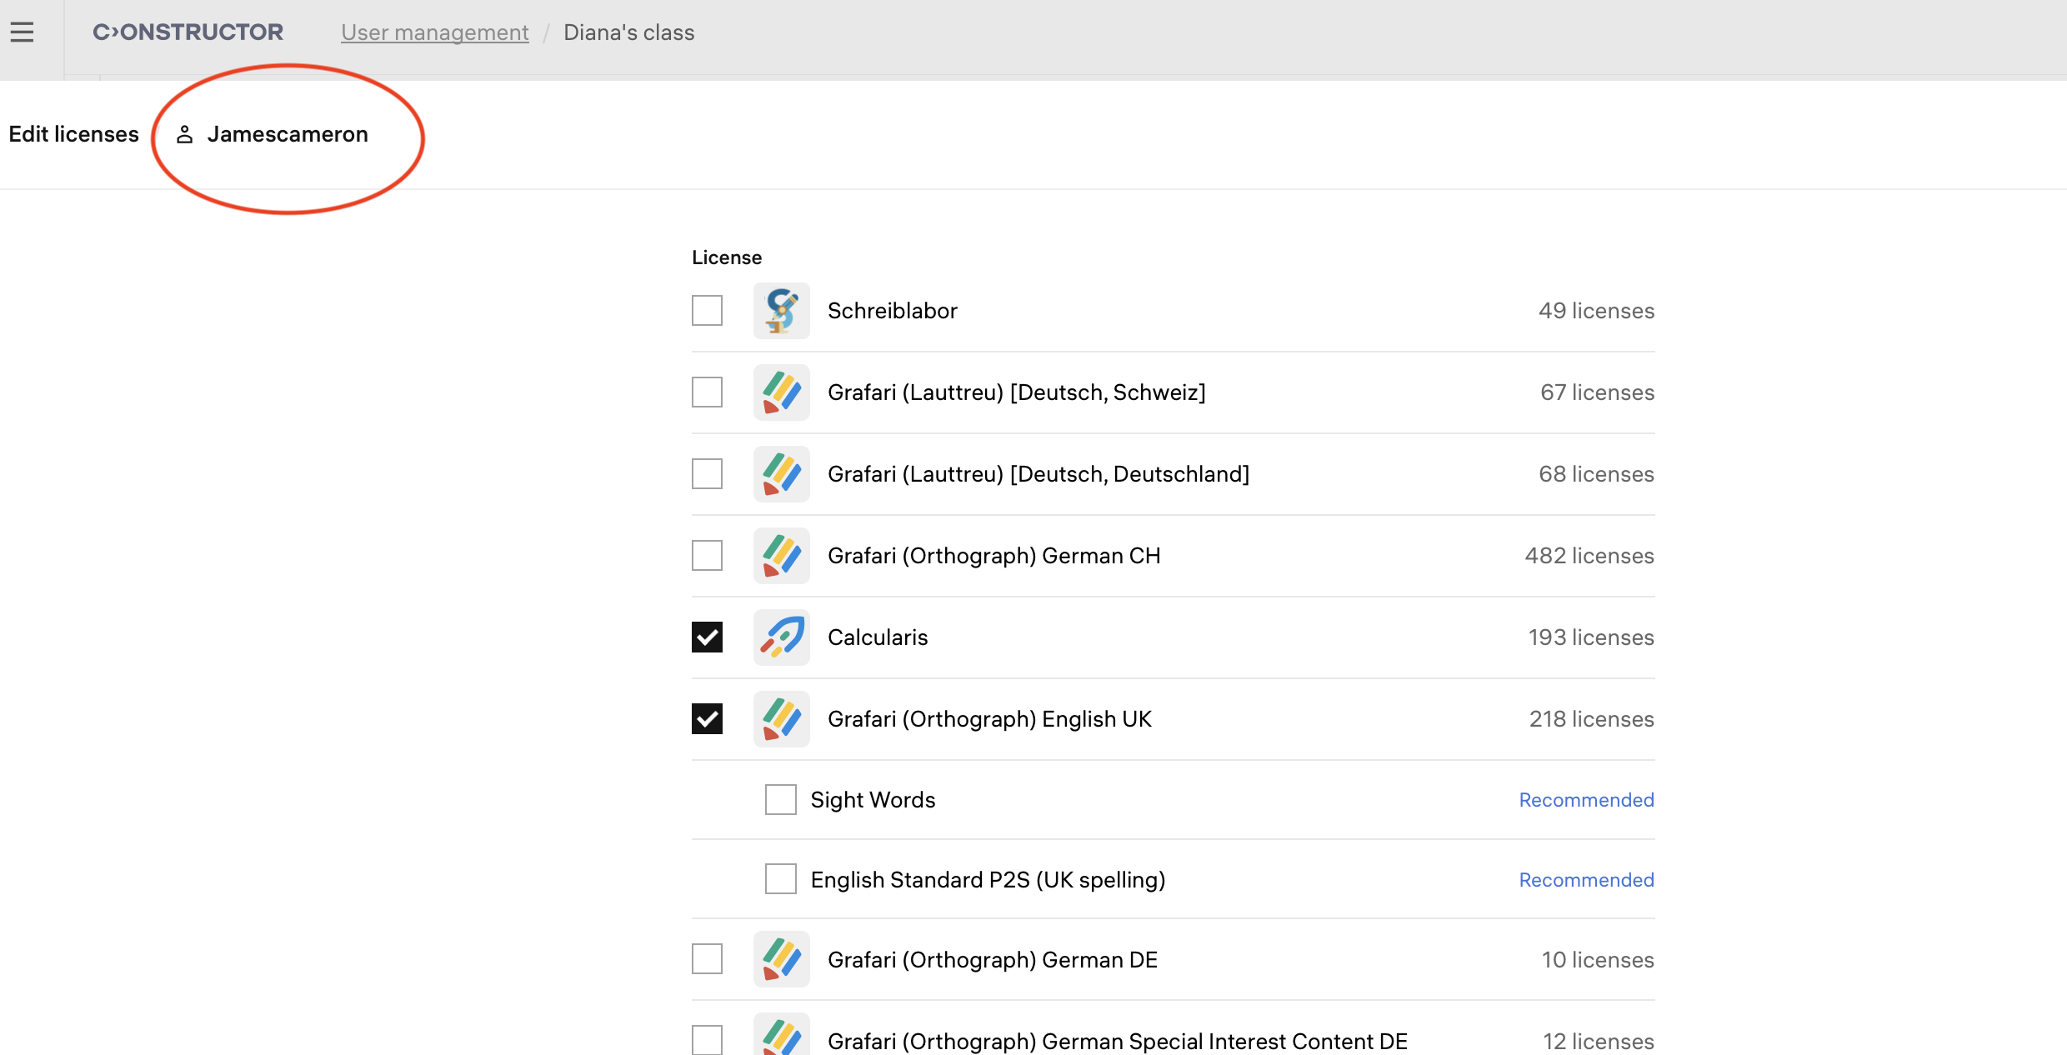Click the Grafari Lauttreu Schweiz icon
The height and width of the screenshot is (1055, 2067).
(781, 392)
